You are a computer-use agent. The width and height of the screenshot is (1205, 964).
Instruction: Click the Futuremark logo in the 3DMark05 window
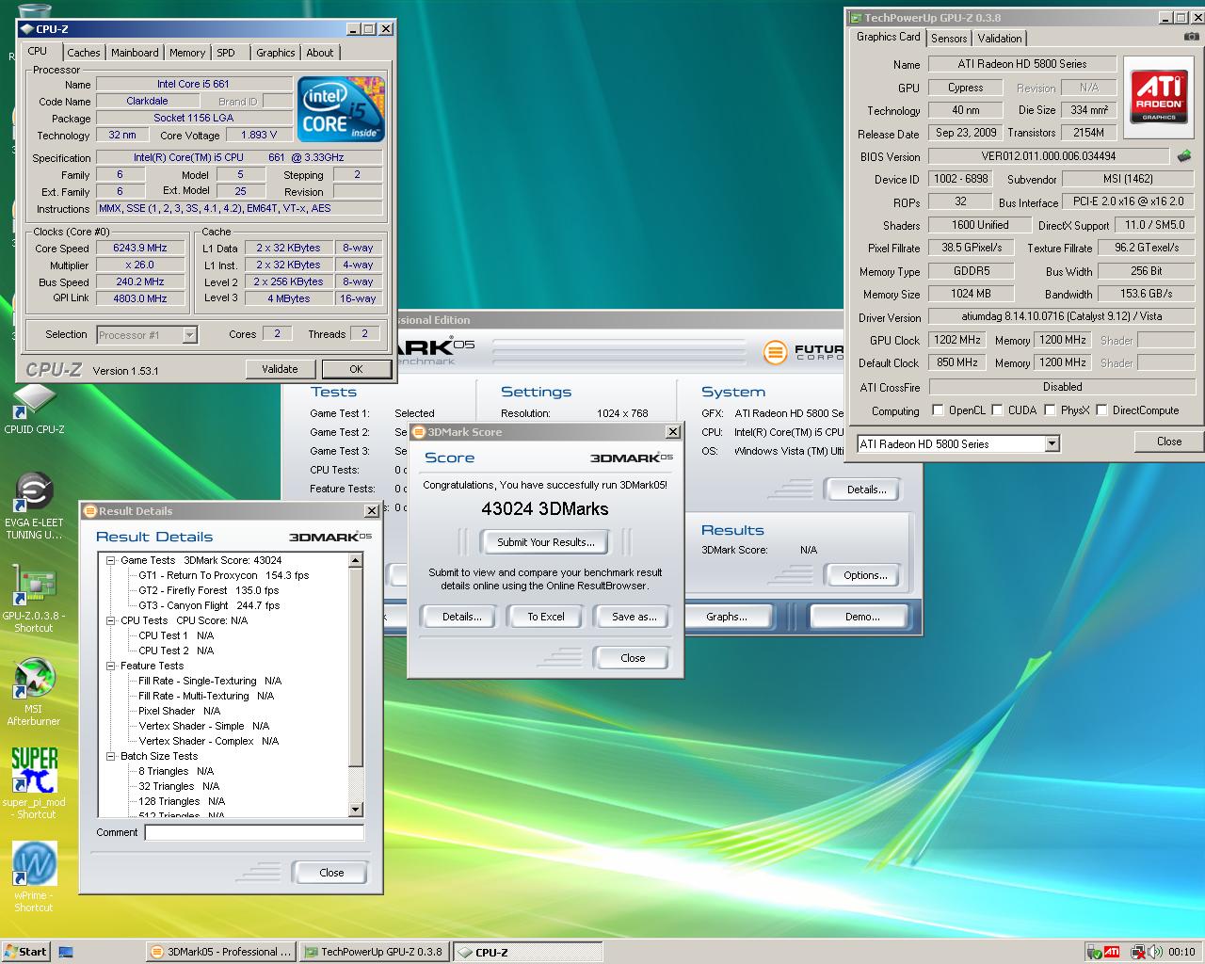pos(802,352)
